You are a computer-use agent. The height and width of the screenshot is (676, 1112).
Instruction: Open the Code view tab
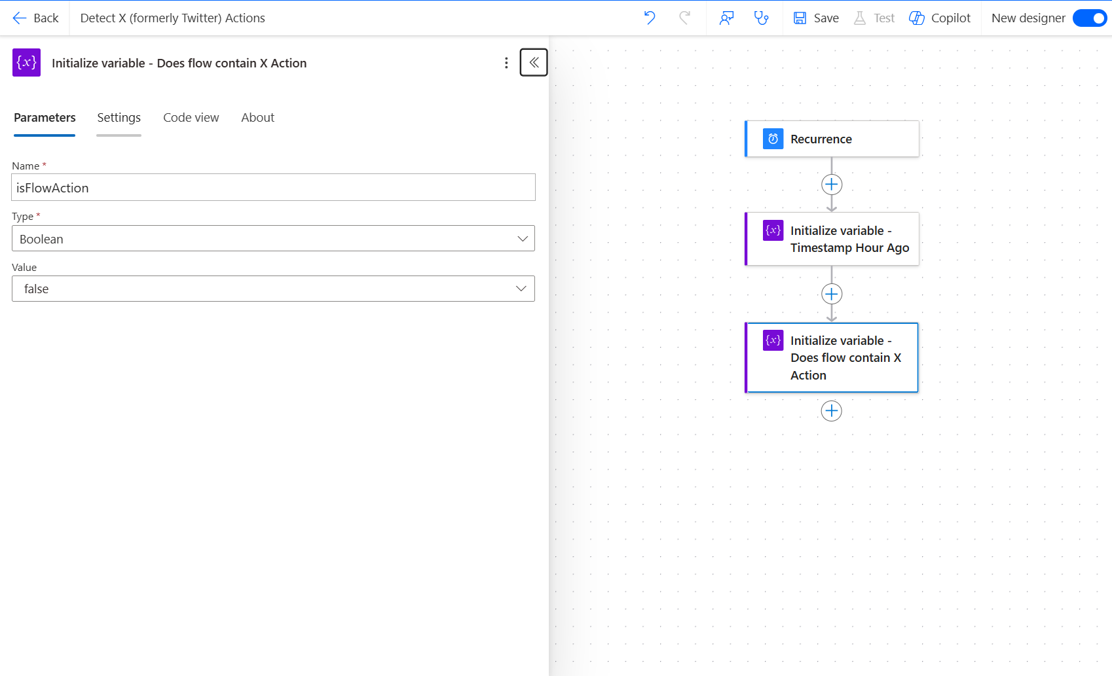click(191, 117)
